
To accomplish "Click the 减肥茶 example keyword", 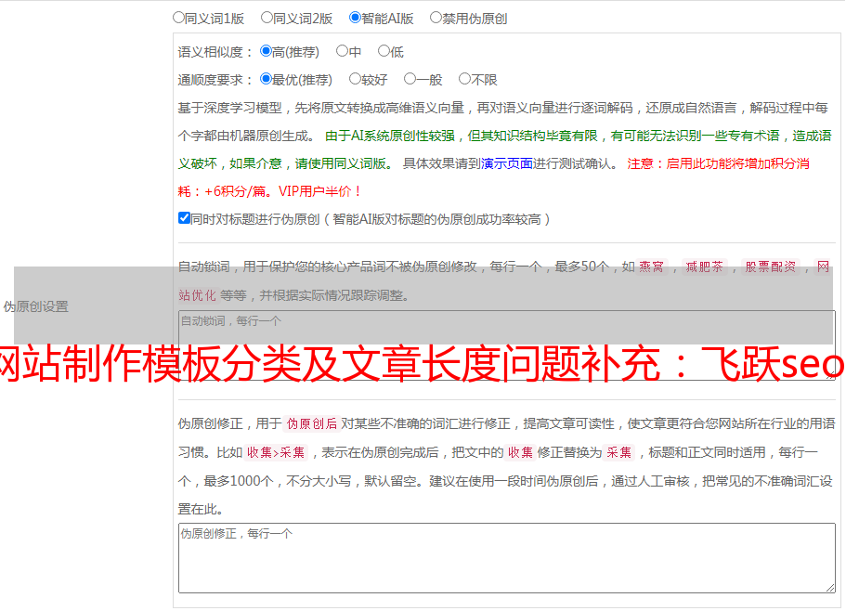I will coord(704,266).
